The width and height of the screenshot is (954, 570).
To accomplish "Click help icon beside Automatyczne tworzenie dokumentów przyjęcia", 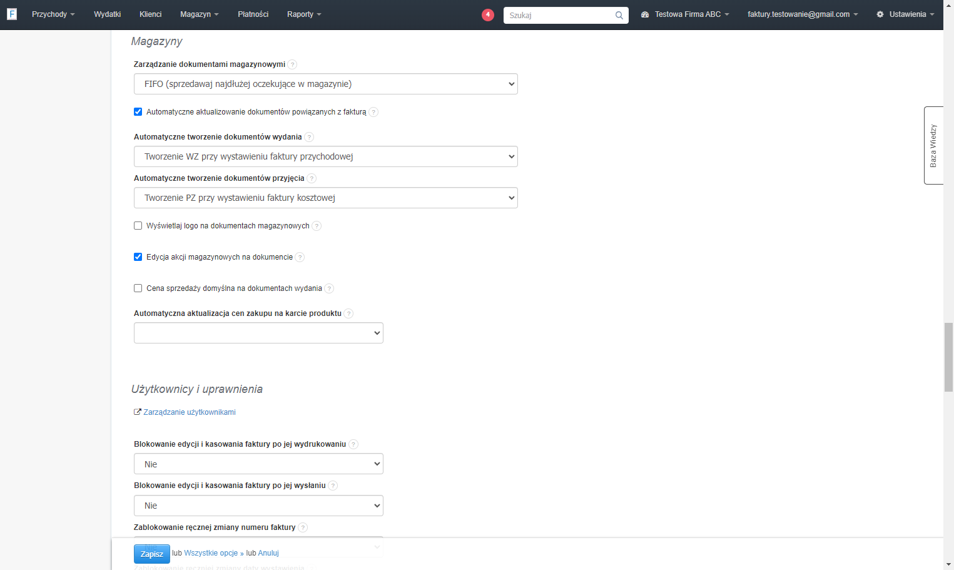I will pos(312,178).
